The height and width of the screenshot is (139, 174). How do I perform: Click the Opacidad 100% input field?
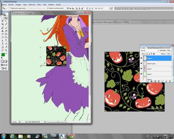[169, 50]
